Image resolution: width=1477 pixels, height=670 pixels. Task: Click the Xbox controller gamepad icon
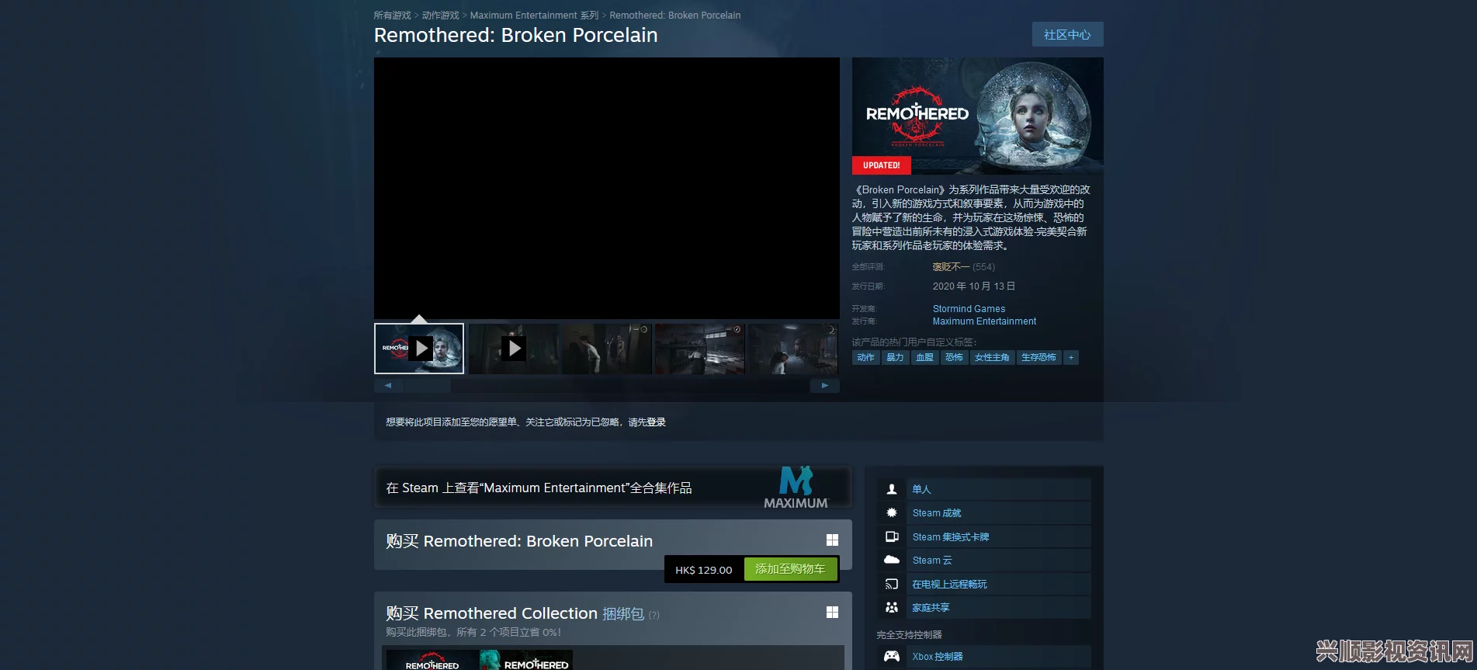point(892,656)
